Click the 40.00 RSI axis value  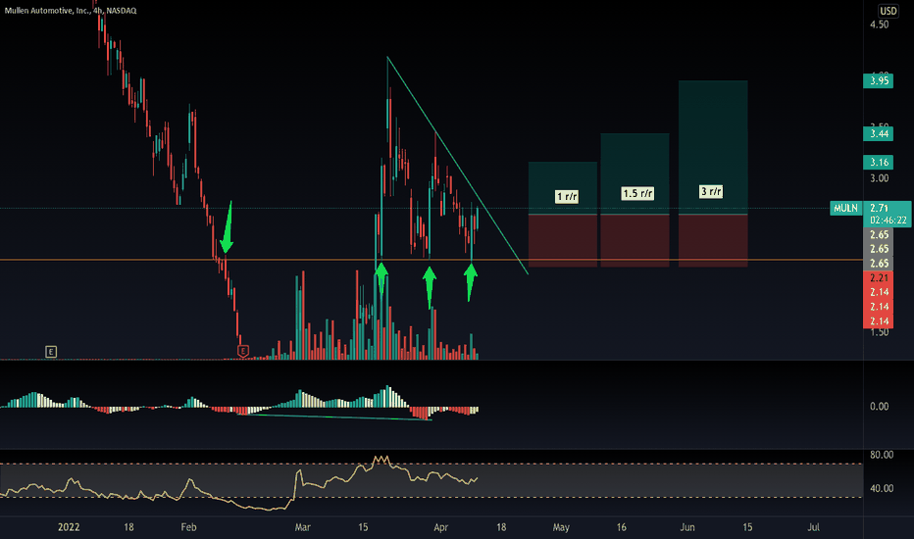[x=882, y=488]
